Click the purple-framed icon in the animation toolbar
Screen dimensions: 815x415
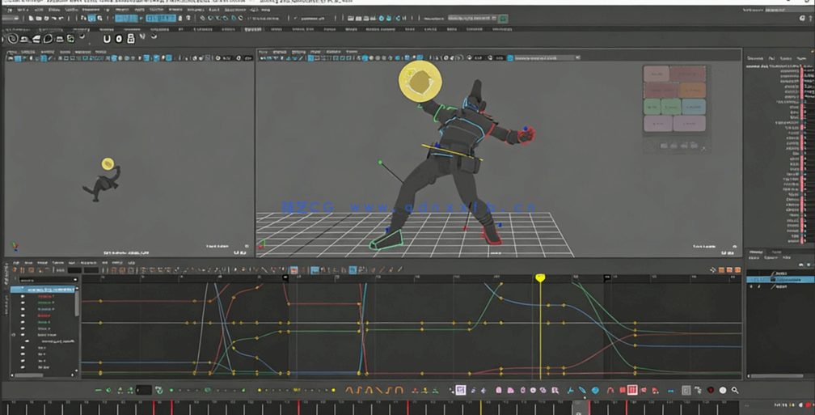point(460,390)
